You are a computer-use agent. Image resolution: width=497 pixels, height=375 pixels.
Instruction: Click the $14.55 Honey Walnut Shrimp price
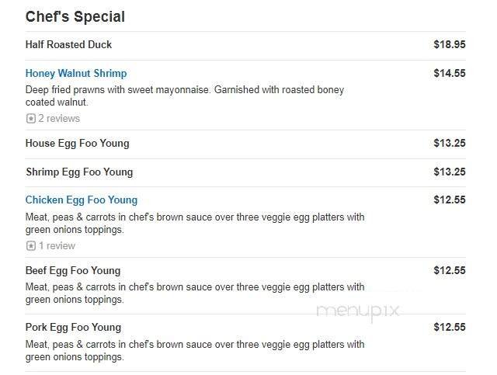(449, 74)
